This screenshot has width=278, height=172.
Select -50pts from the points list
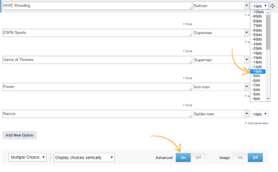point(257,35)
